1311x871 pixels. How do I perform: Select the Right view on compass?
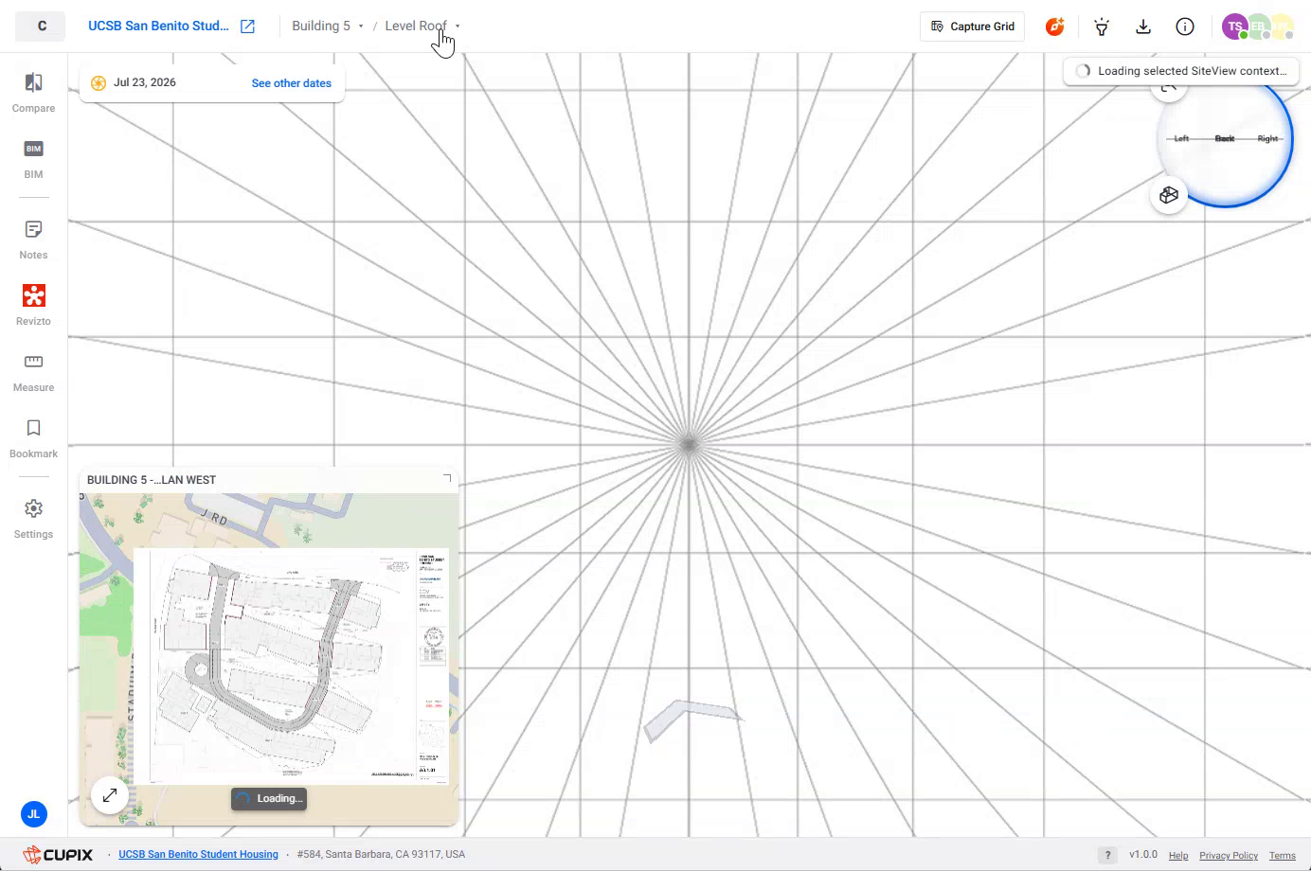1267,138
